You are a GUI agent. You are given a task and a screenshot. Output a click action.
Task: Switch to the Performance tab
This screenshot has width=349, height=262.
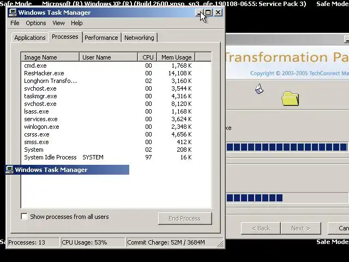tap(101, 38)
